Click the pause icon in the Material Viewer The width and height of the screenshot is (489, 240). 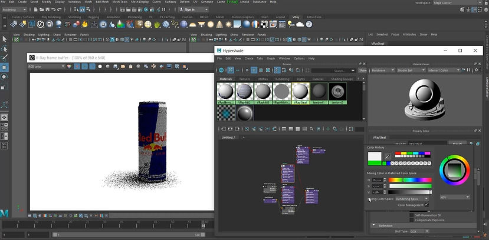click(x=470, y=71)
